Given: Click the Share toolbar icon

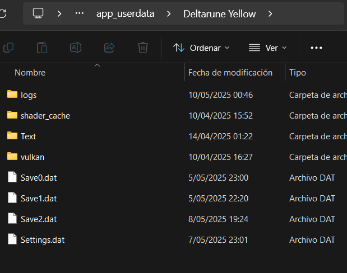Looking at the screenshot, I should 109,48.
